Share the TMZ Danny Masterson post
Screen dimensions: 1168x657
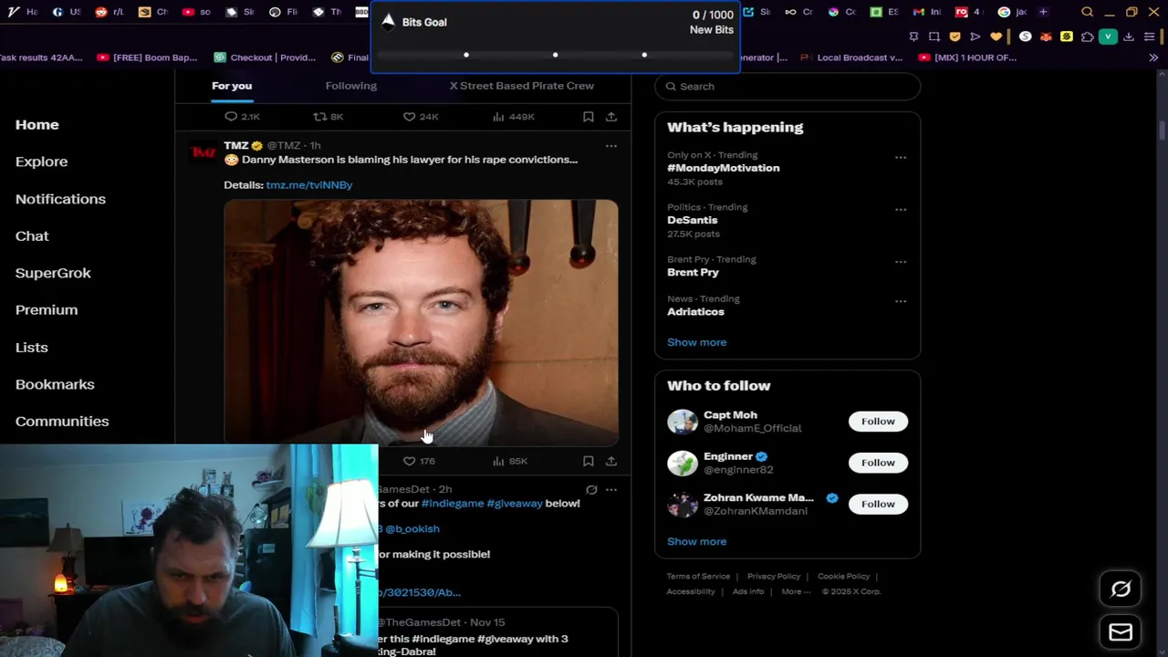point(611,462)
